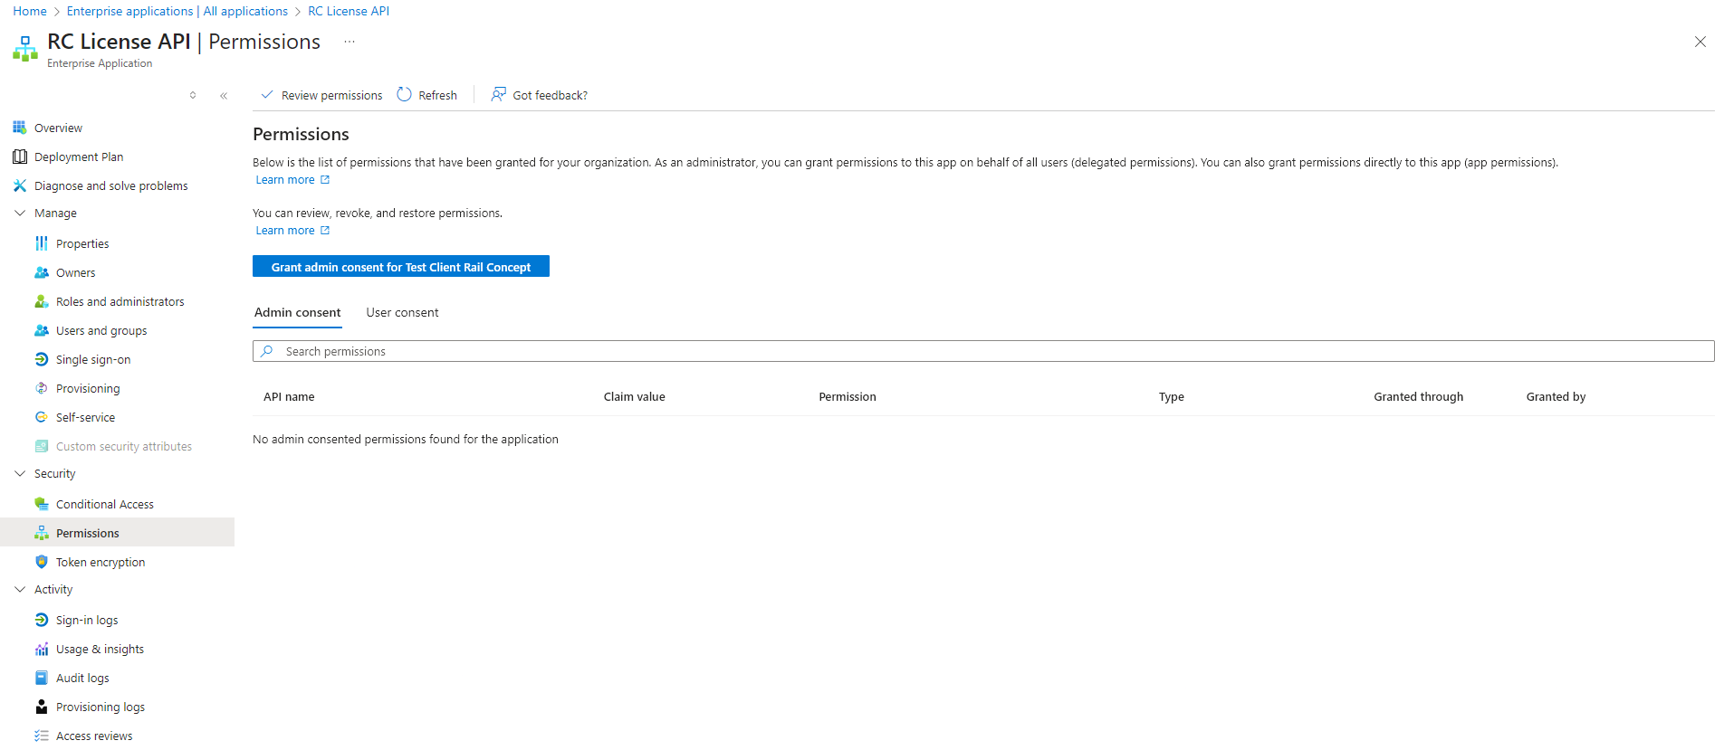The width and height of the screenshot is (1724, 750).
Task: Open Conditional Access settings
Action: coord(104,505)
